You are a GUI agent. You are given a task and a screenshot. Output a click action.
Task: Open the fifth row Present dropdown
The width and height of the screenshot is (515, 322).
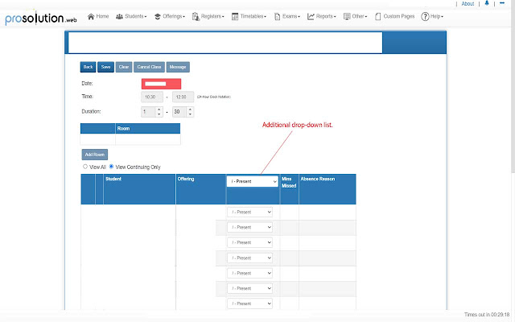click(x=250, y=273)
